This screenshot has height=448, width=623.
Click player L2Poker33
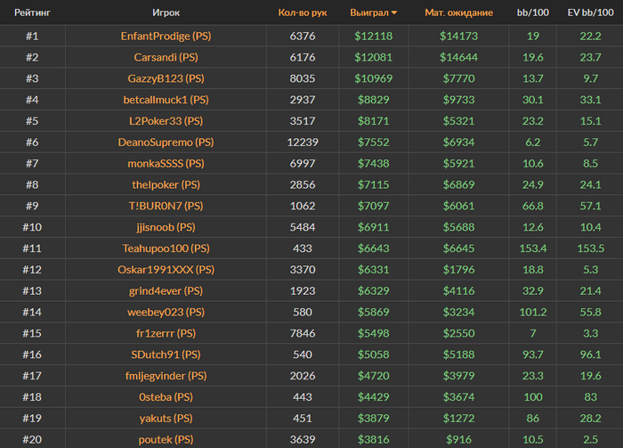(166, 120)
